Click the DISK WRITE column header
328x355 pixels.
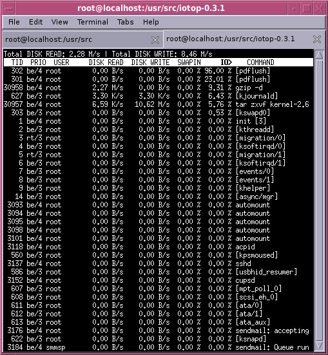150,62
